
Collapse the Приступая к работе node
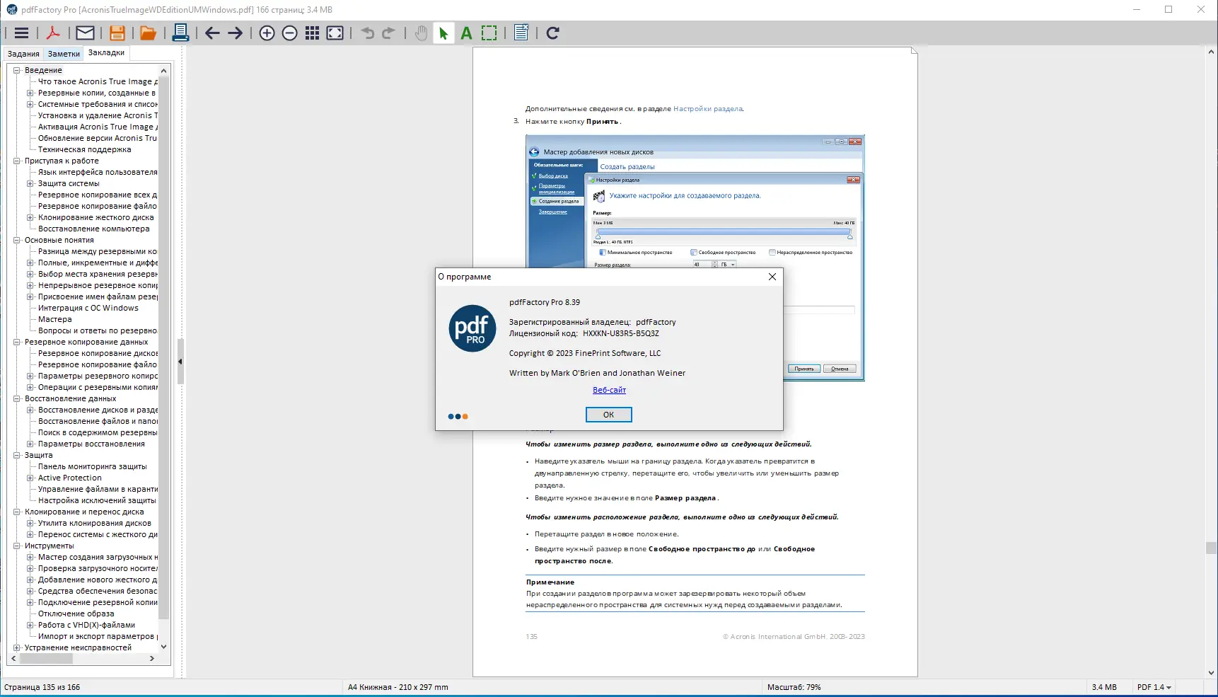(x=17, y=161)
